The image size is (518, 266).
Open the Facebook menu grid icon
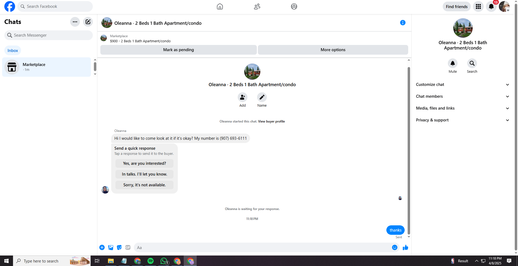(478, 6)
